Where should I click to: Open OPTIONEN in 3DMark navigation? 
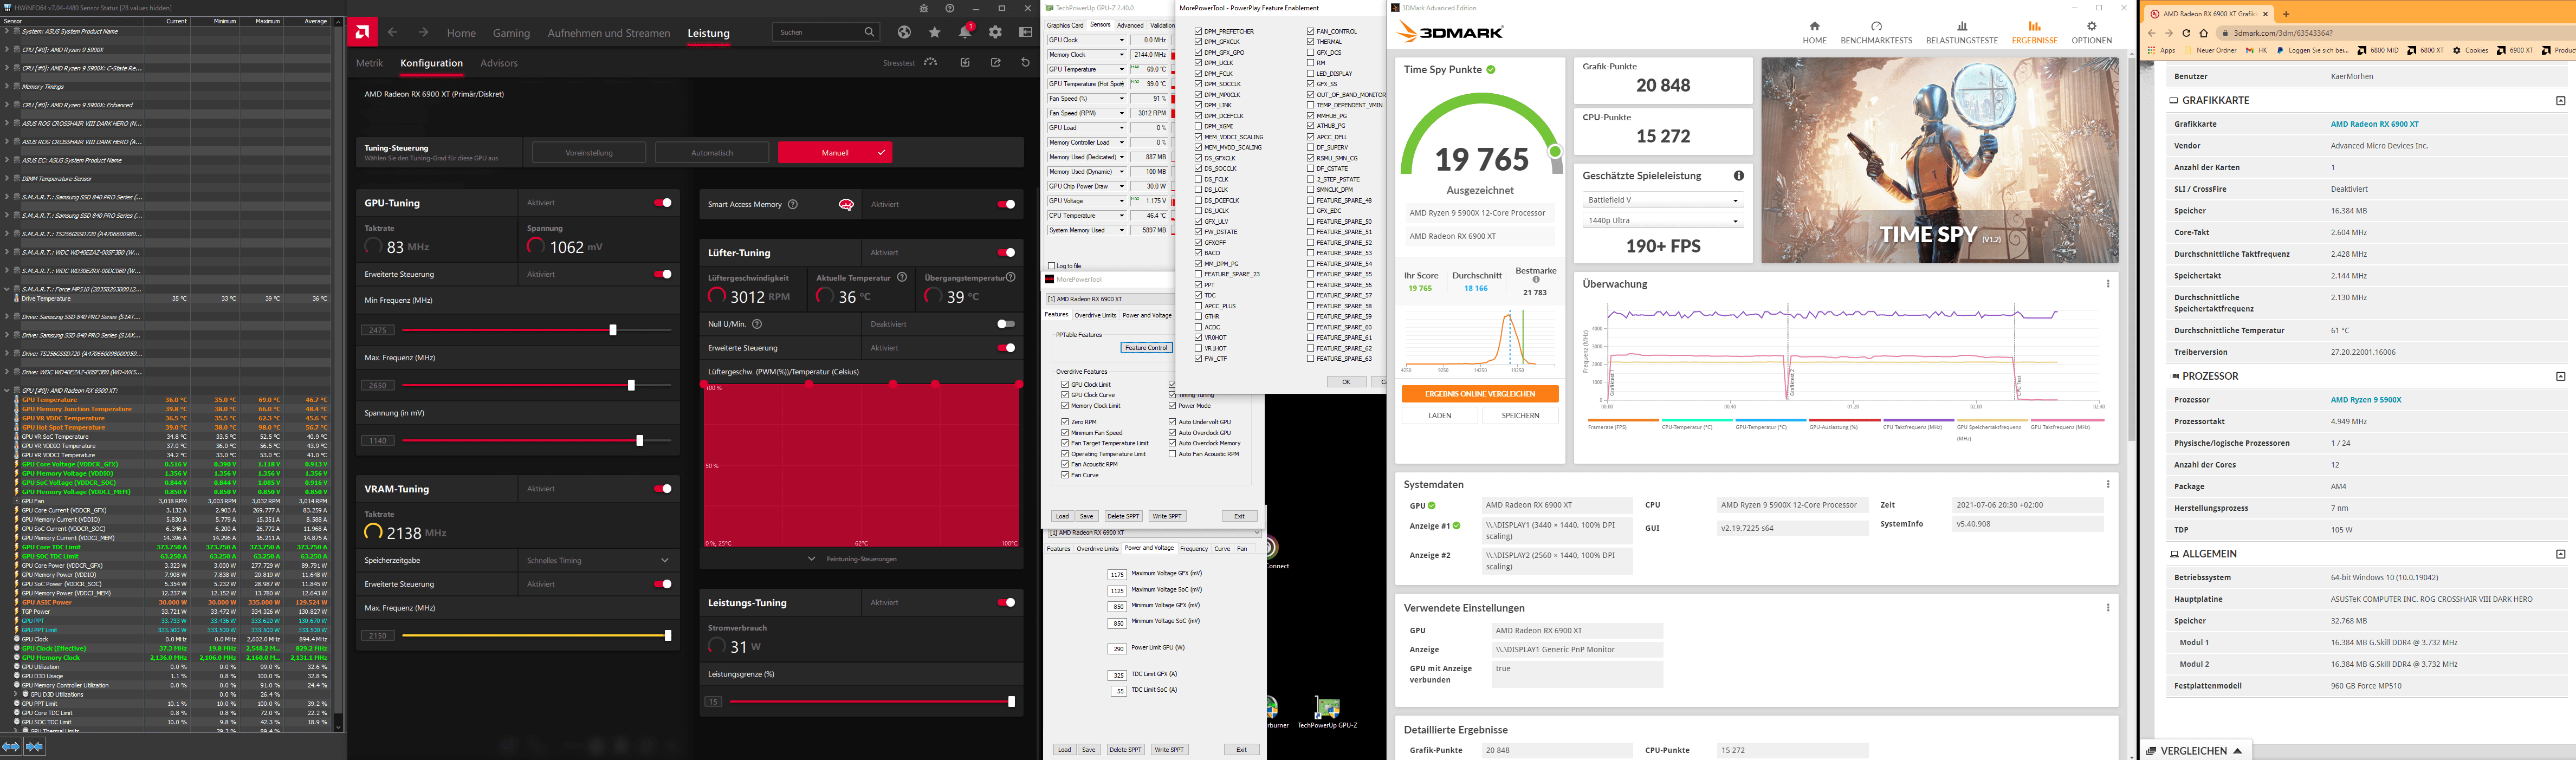2091,33
